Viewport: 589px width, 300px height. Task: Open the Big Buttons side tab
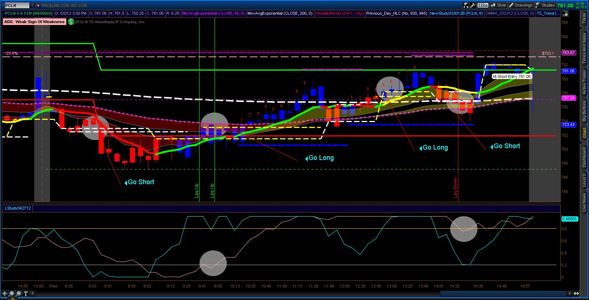[x=584, y=111]
